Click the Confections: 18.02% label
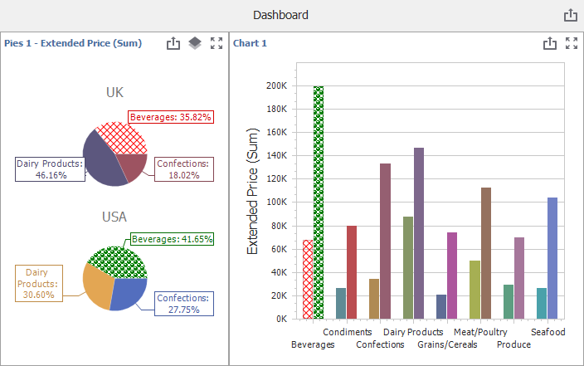584x366 pixels. [x=184, y=169]
